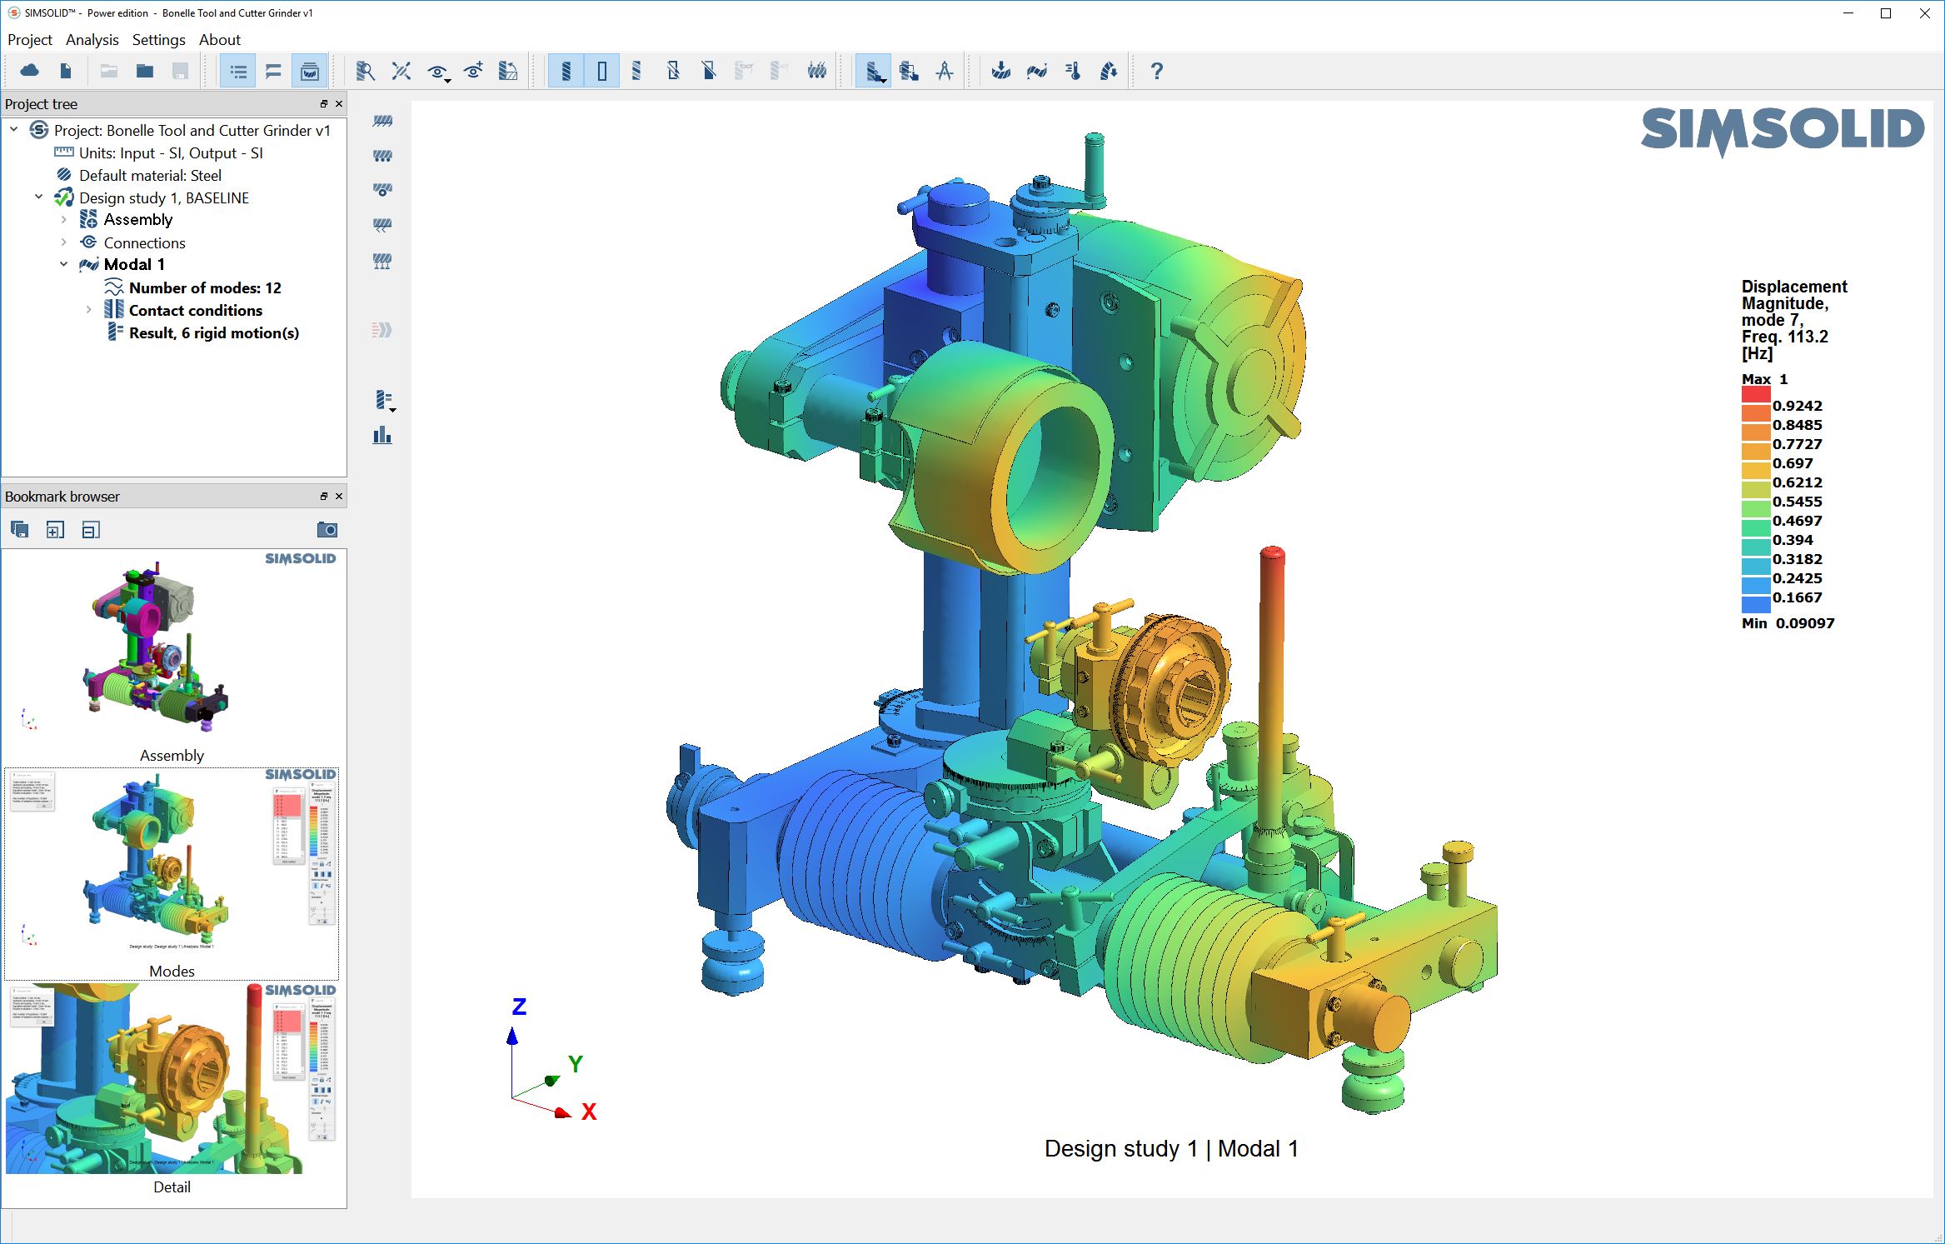This screenshot has height=1244, width=1945.
Task: Click the compass measure tool icon
Action: (x=944, y=71)
